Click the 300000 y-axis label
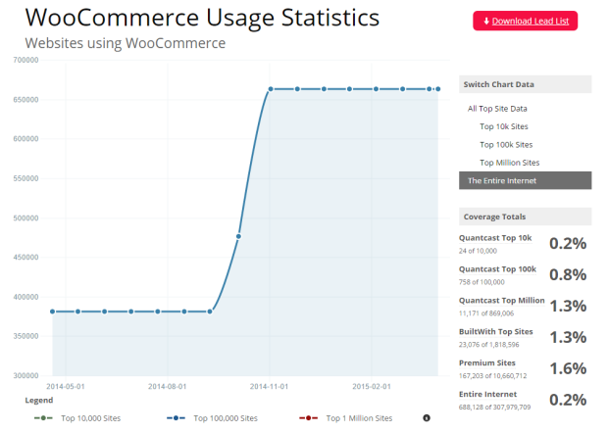608x433 pixels. [25, 375]
